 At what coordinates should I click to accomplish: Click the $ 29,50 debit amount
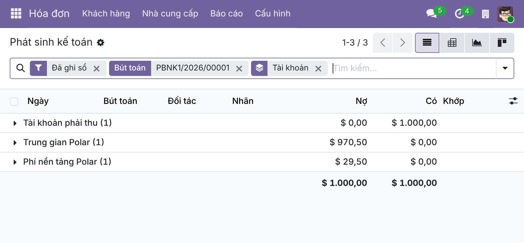351,162
